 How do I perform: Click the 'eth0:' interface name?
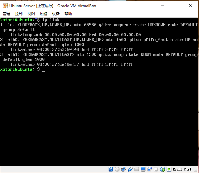pos(14,40)
